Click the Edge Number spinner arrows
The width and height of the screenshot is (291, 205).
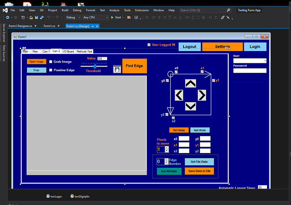167,162
